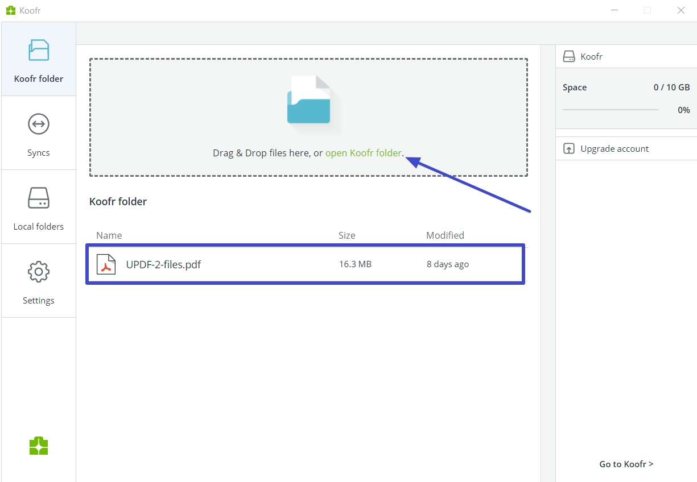Close the Koofr window
This screenshot has height=482, width=697.
(680, 10)
